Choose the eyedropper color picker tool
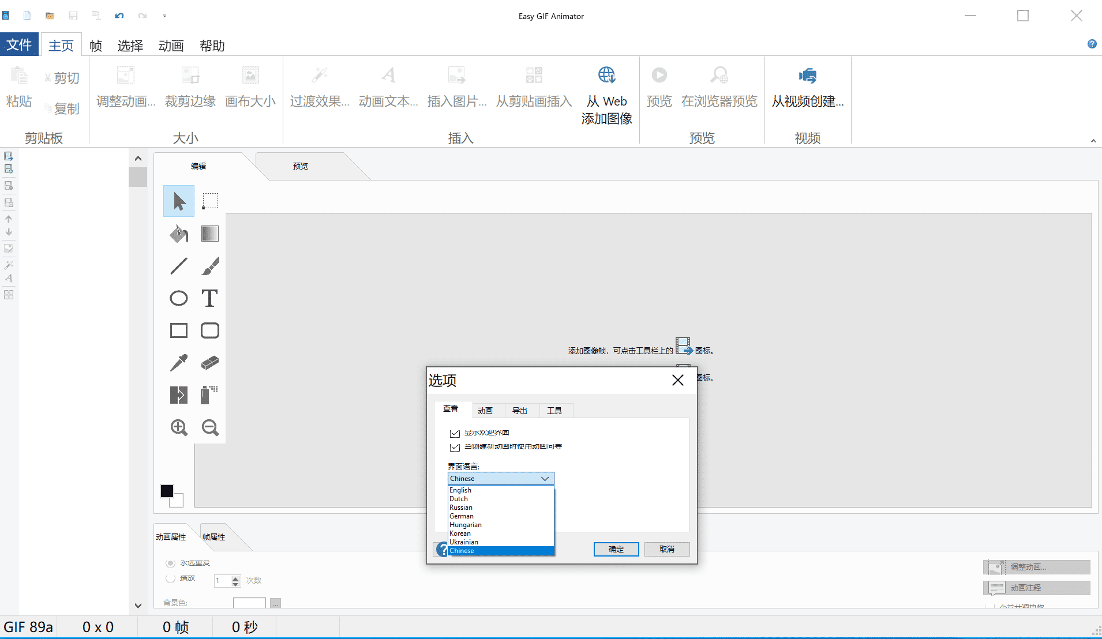1102x639 pixels. tap(179, 363)
